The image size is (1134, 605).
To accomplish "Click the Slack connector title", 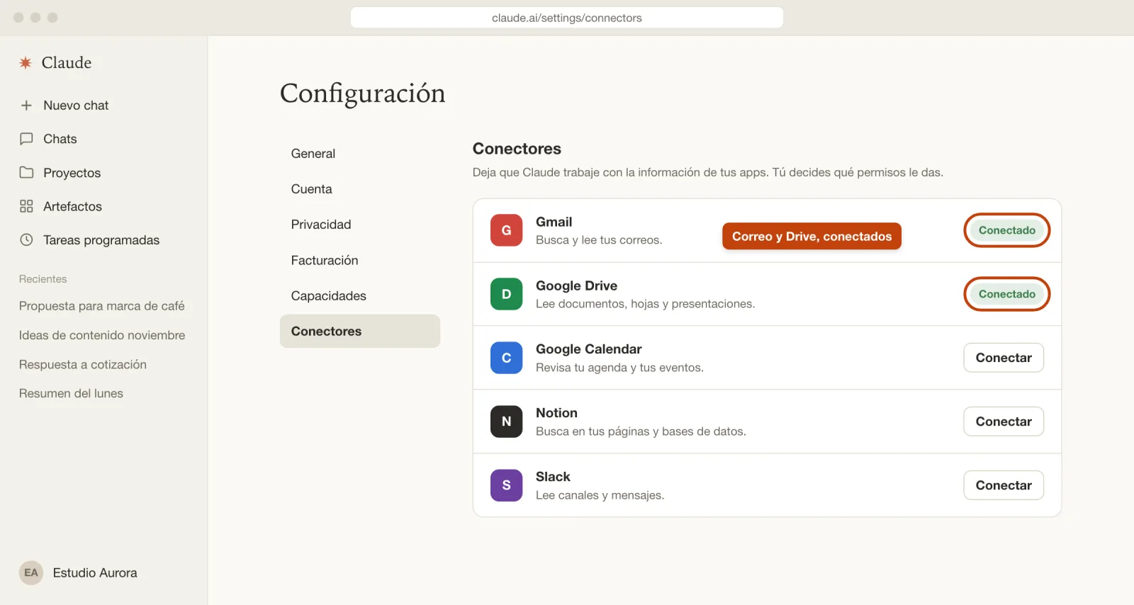I will 553,477.
